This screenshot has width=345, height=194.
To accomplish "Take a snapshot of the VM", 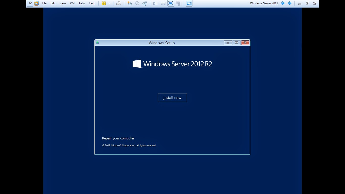I will (x=130, y=3).
